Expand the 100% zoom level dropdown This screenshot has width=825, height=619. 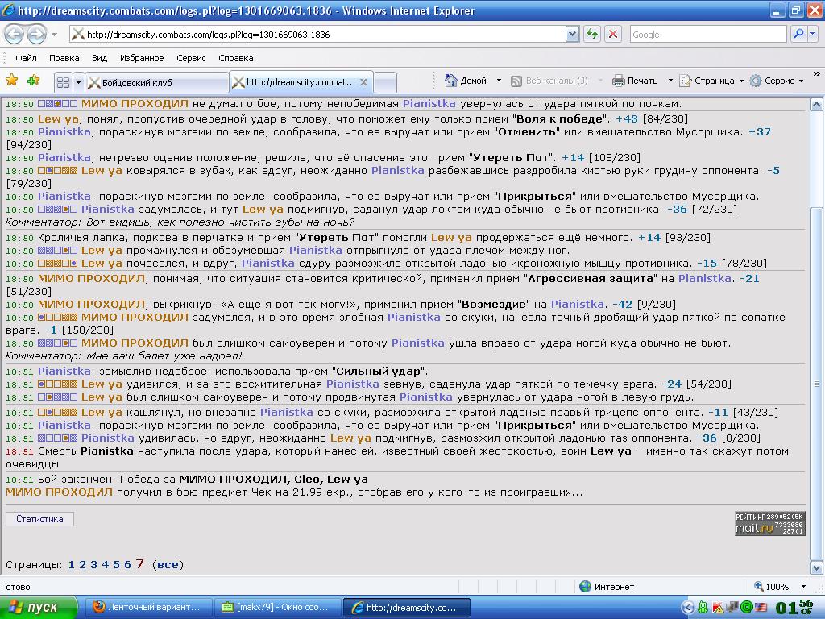pos(803,587)
